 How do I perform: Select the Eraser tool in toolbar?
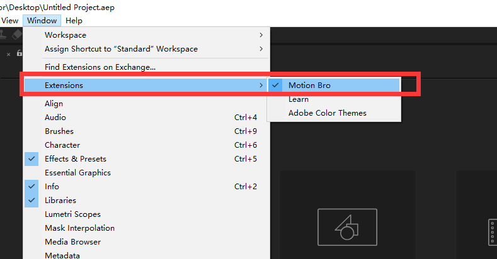[x=17, y=35]
